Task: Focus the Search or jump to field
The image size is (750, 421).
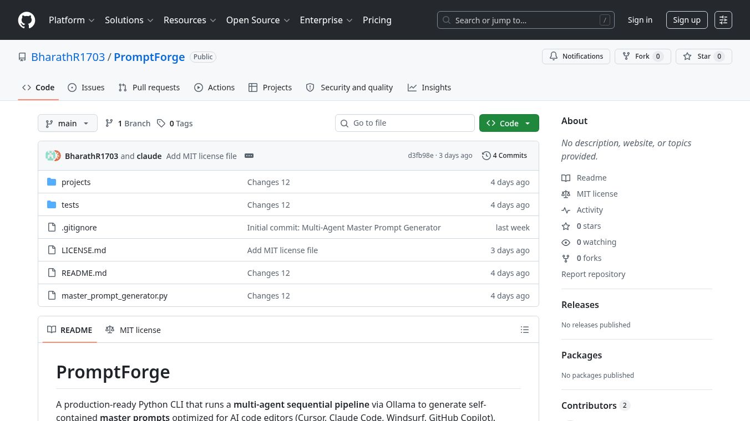Action: coord(526,20)
